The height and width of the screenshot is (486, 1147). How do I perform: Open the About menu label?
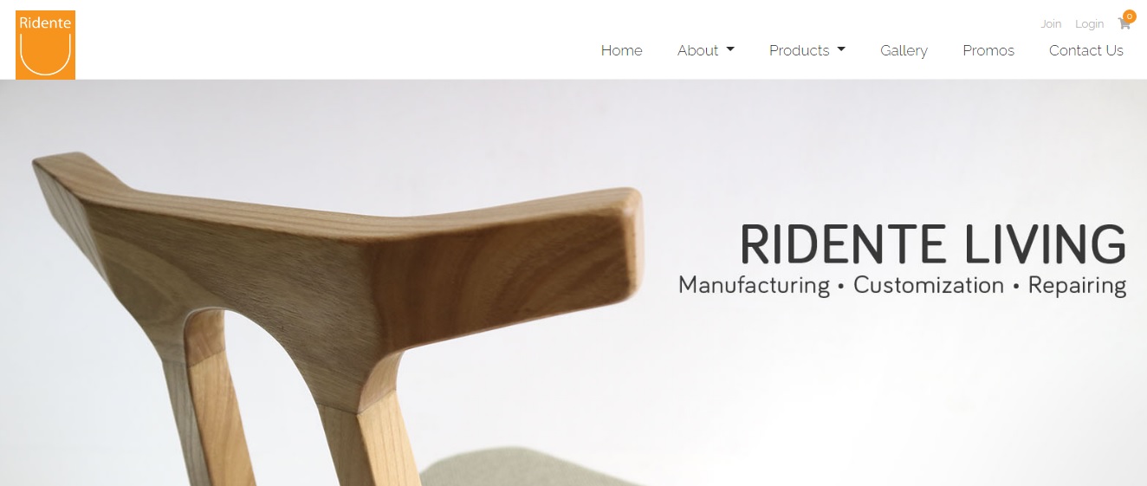[697, 50]
